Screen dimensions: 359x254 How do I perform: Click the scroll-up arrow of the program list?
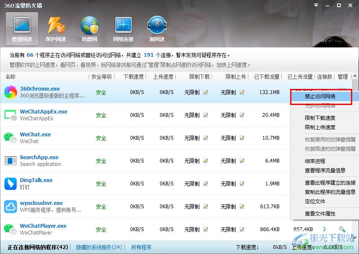pos(355,76)
